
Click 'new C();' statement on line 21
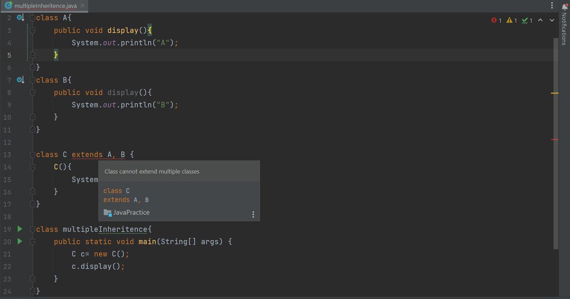pos(112,254)
